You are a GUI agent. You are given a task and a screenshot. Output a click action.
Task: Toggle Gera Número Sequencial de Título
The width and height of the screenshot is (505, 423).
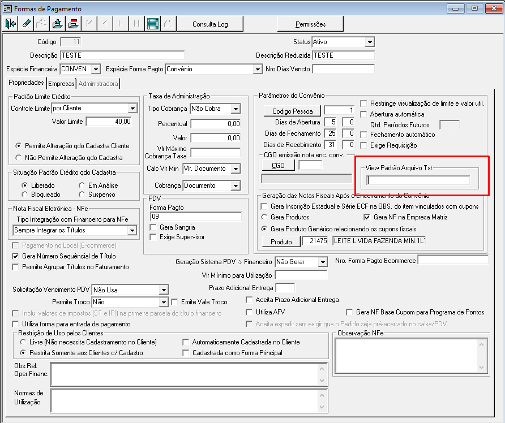click(x=15, y=256)
